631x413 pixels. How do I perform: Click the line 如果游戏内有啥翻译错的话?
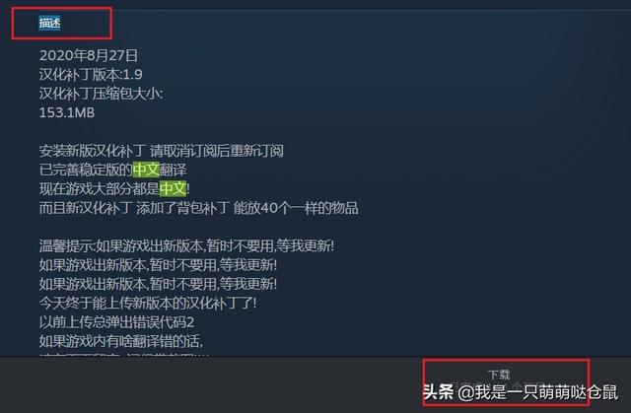[x=121, y=341]
